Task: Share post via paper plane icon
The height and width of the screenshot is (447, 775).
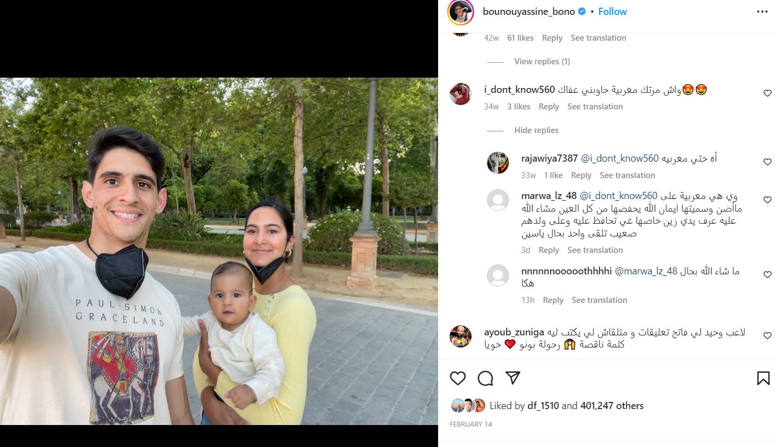Action: click(x=512, y=378)
